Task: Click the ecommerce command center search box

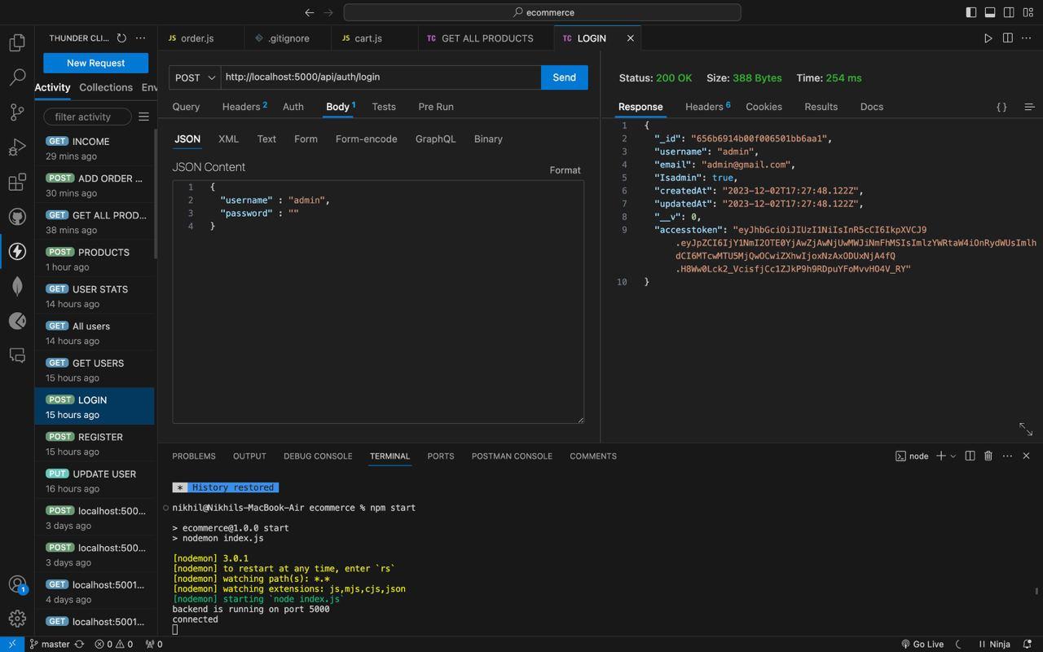Action: click(542, 12)
